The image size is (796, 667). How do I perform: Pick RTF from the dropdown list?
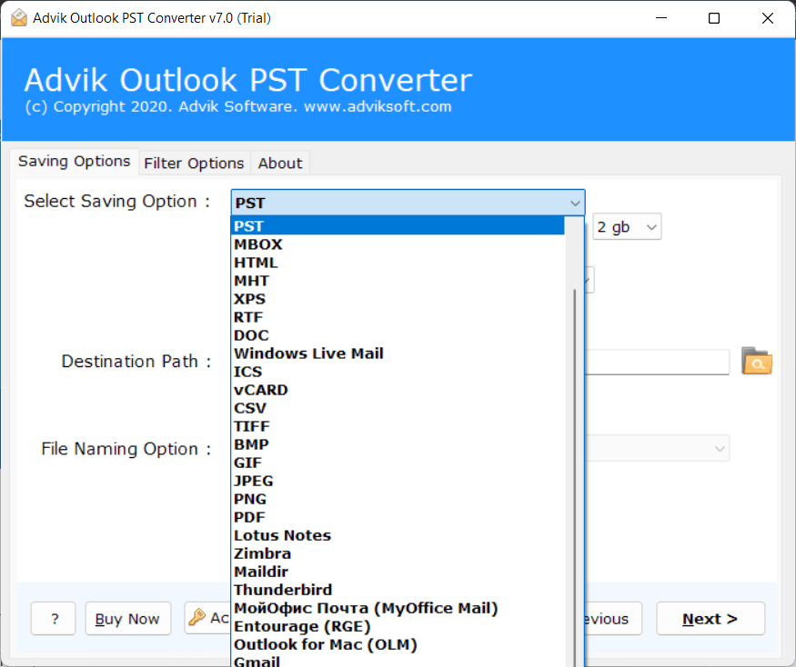tap(398, 317)
